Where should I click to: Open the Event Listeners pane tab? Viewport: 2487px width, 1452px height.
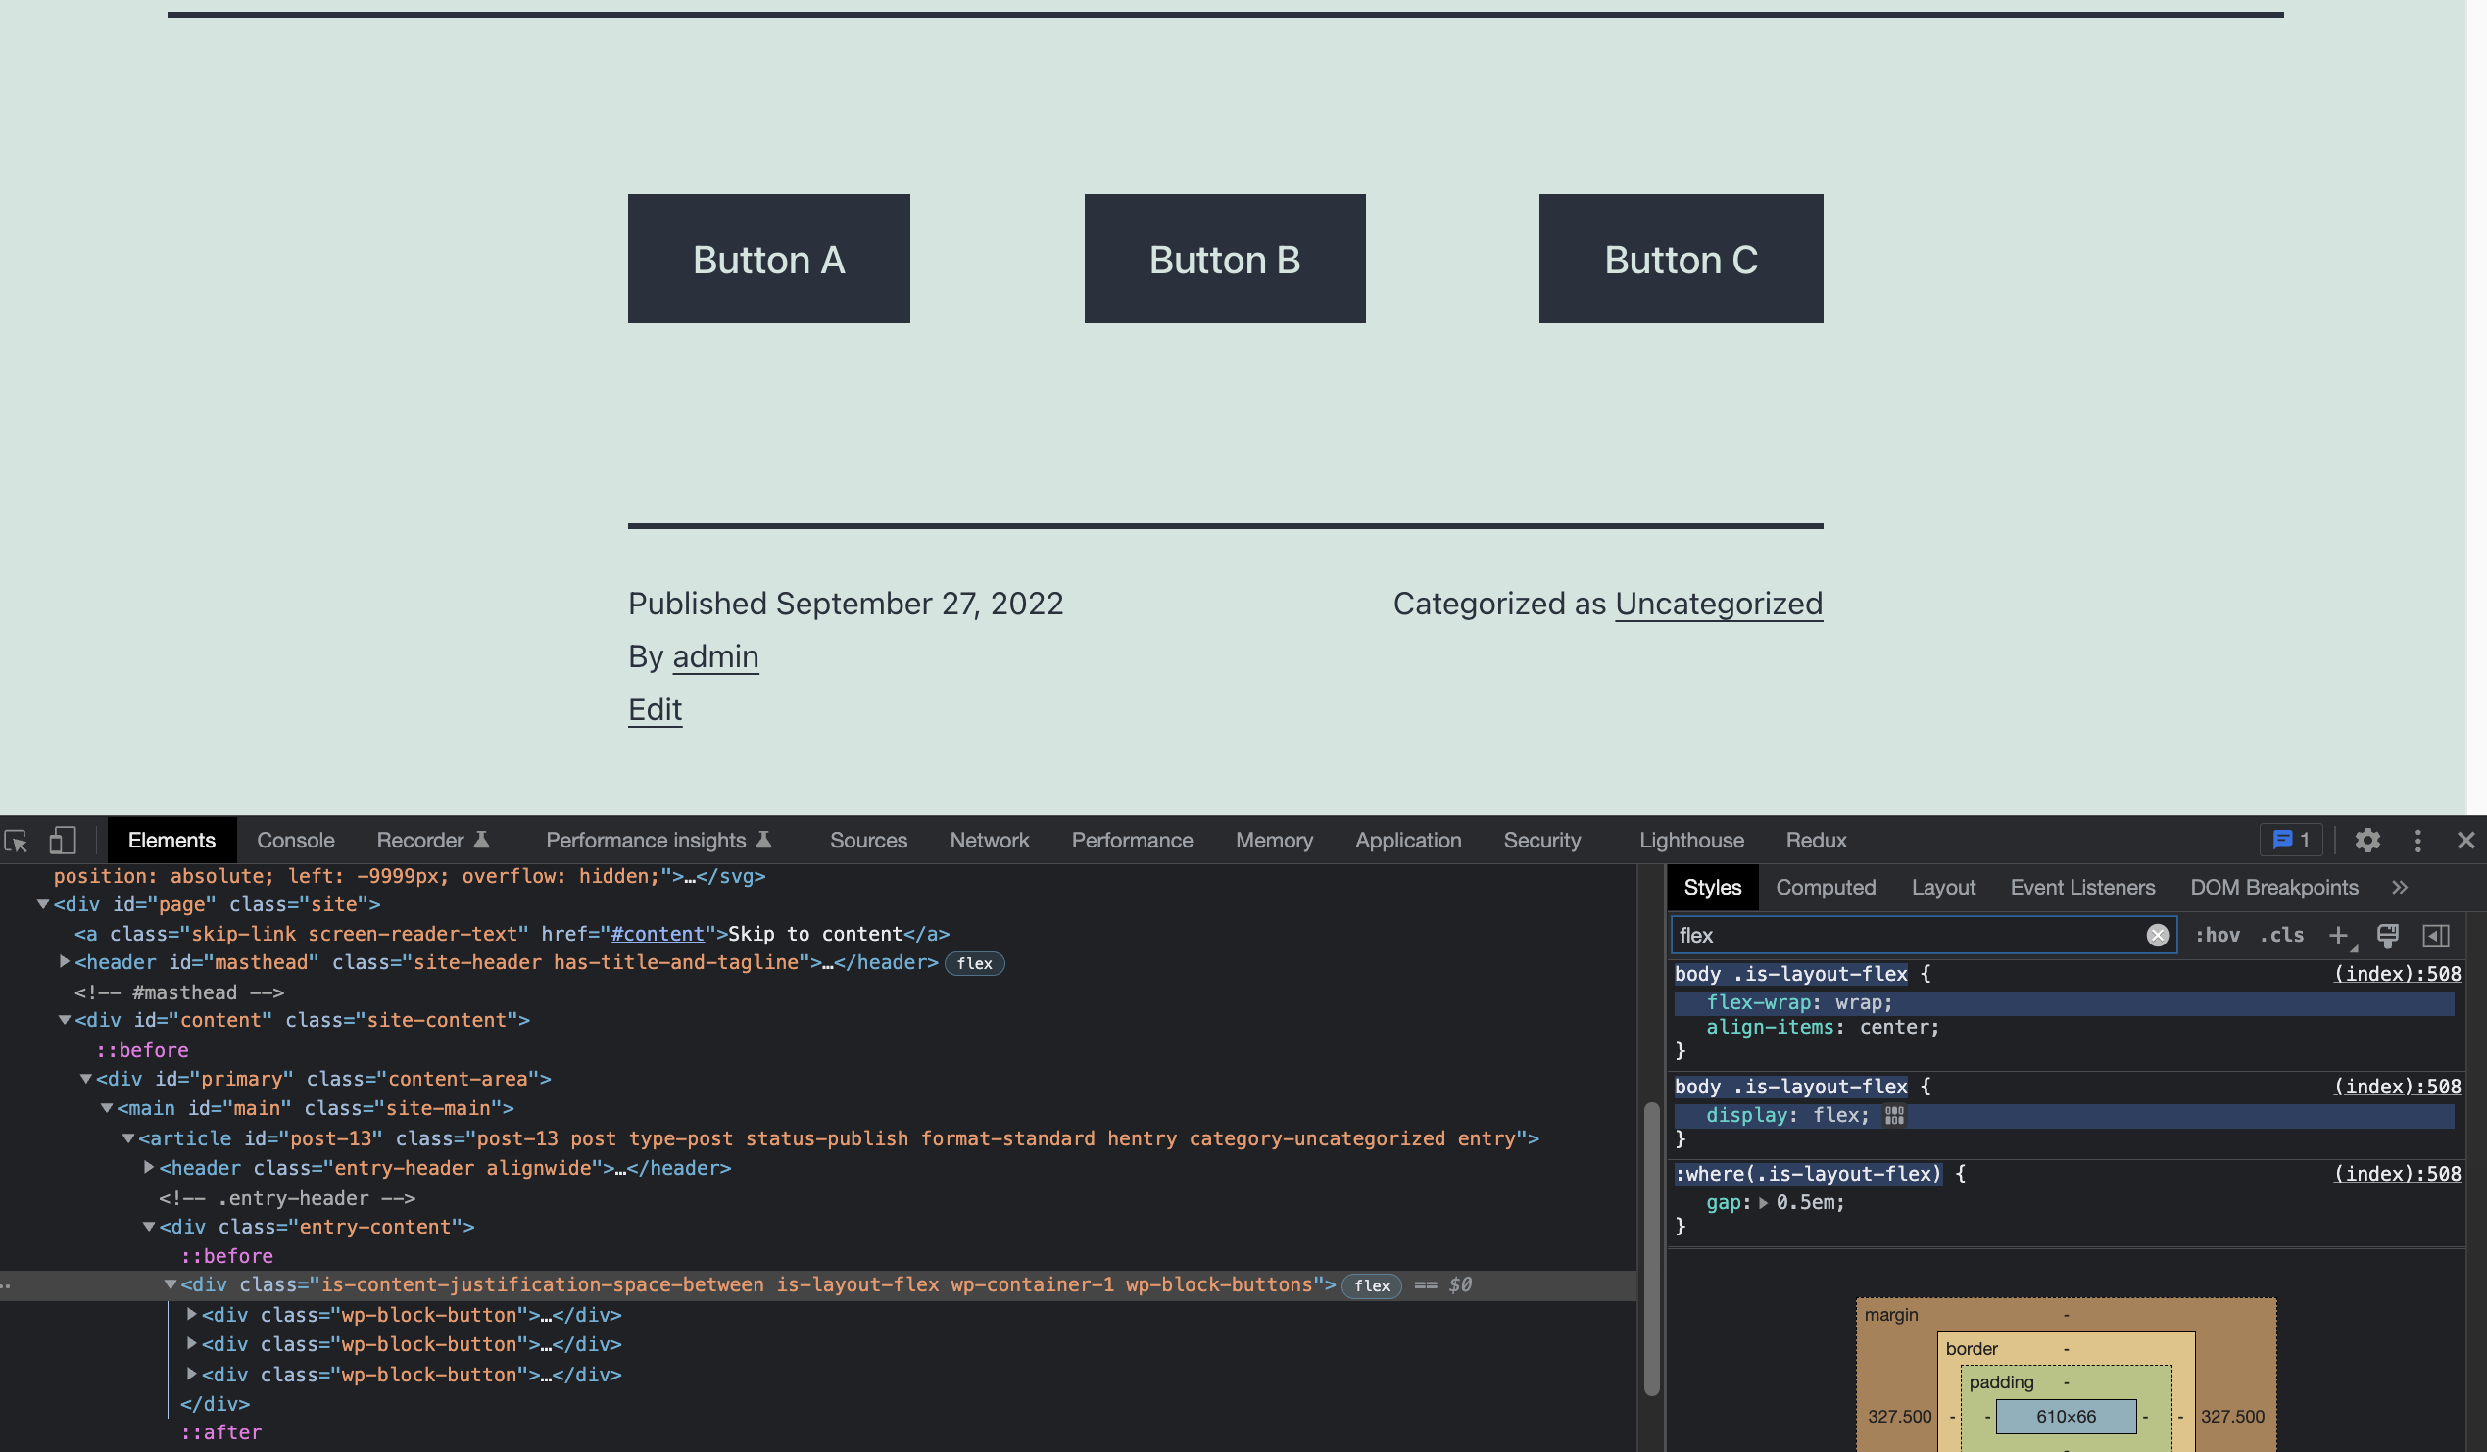[x=2082, y=888]
